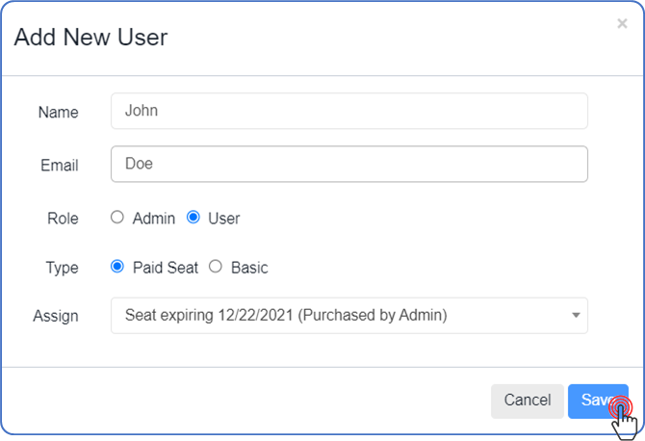
Task: Click the arrow on the Assign dropdown
Action: point(576,315)
